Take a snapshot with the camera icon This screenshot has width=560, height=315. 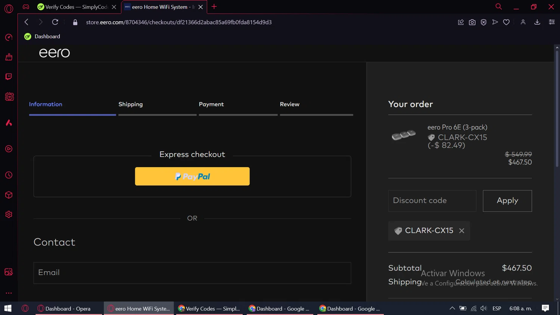coord(472,22)
